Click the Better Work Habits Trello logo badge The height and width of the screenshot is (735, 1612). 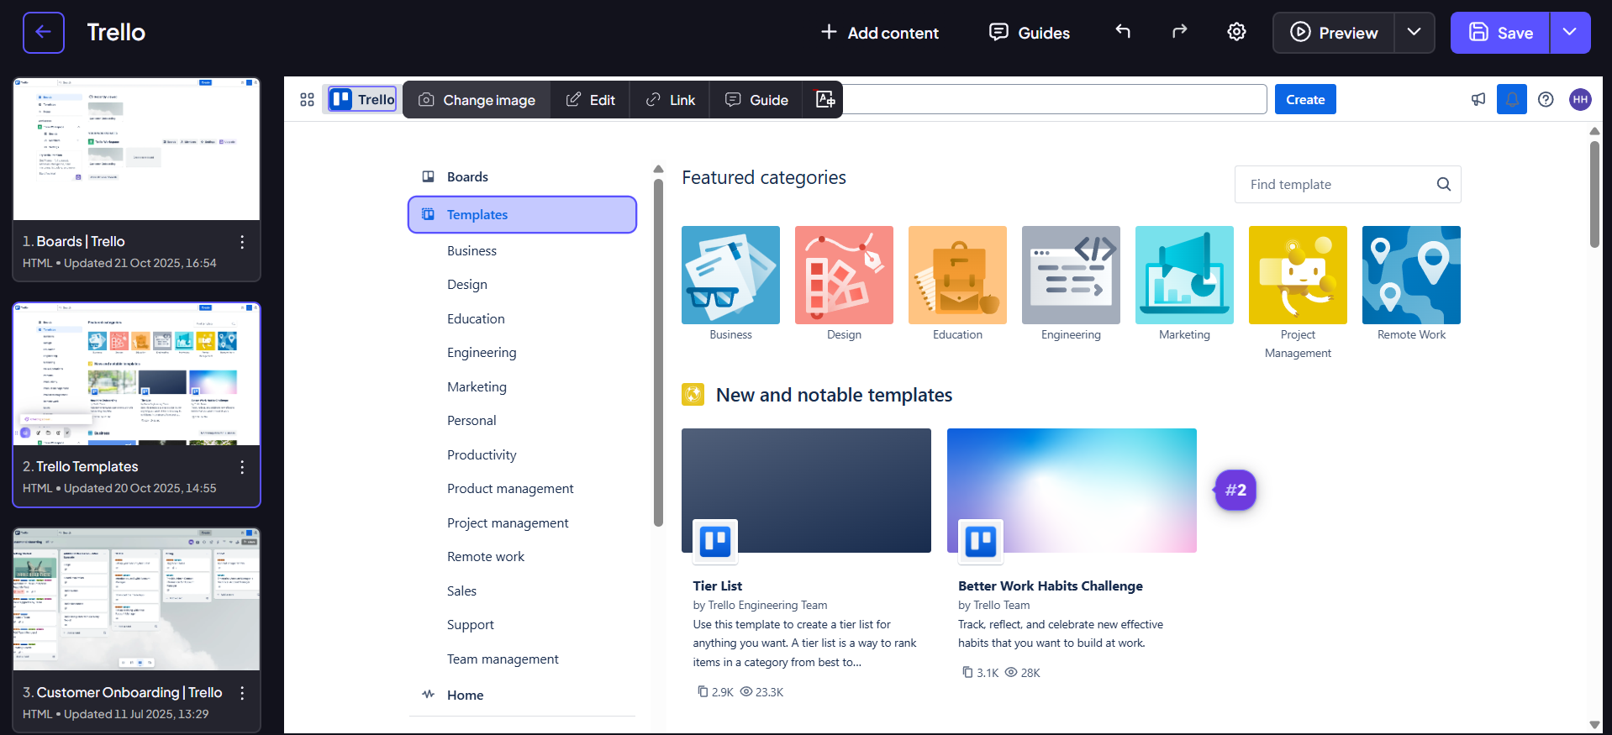click(981, 541)
